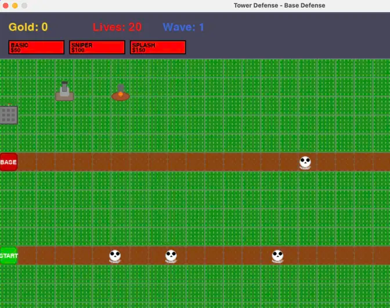Viewport: 390px width, 308px height.
Task: Click the rightmost skull enemy on lower path
Action: point(278,256)
